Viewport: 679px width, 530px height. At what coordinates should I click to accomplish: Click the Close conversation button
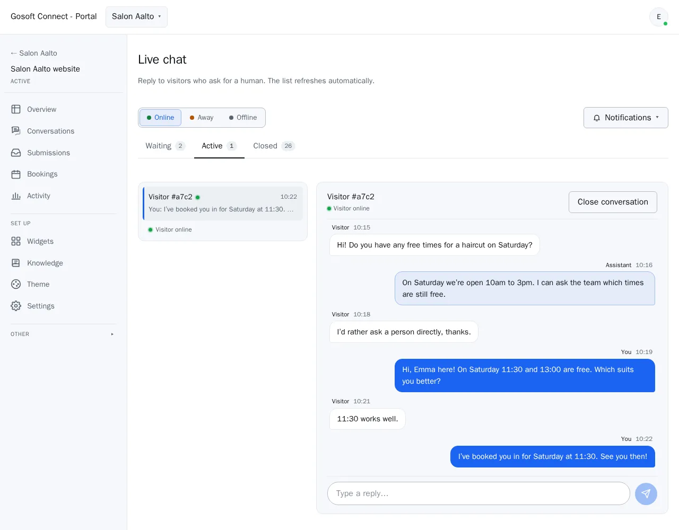(613, 202)
